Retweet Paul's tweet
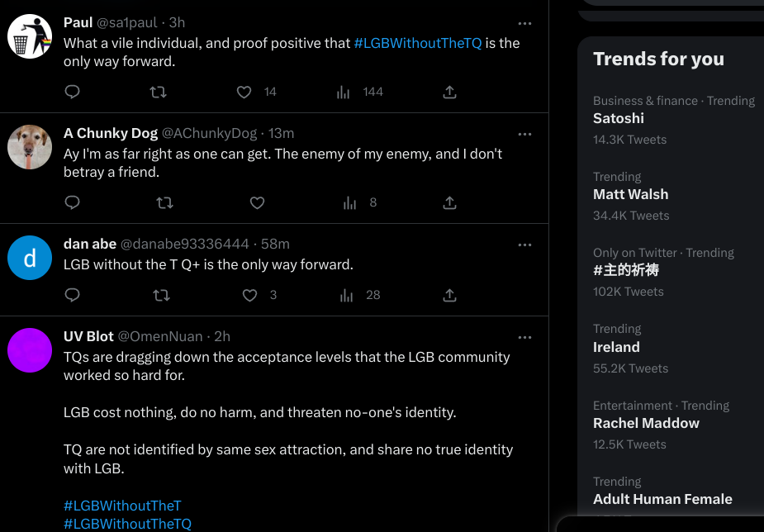 158,92
